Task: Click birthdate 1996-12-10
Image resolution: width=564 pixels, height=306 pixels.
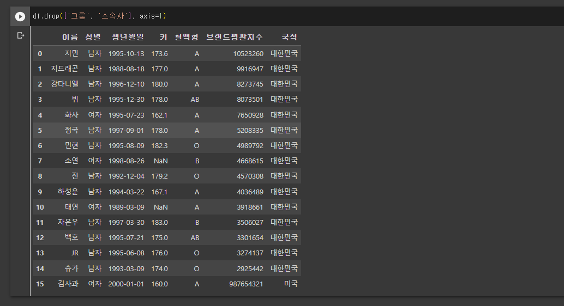Action: click(x=126, y=84)
